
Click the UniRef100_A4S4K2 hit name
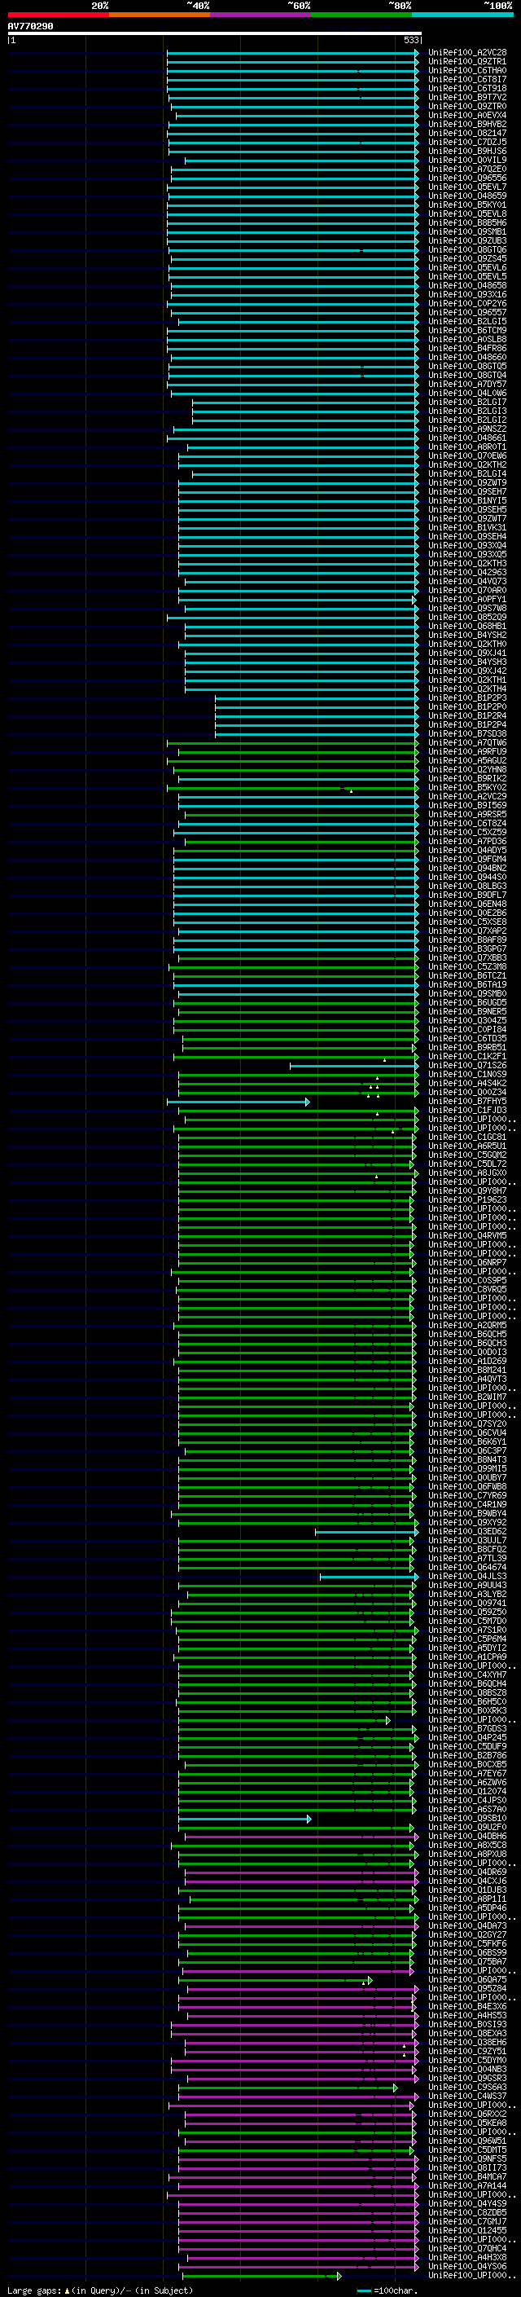pyautogui.click(x=467, y=1084)
